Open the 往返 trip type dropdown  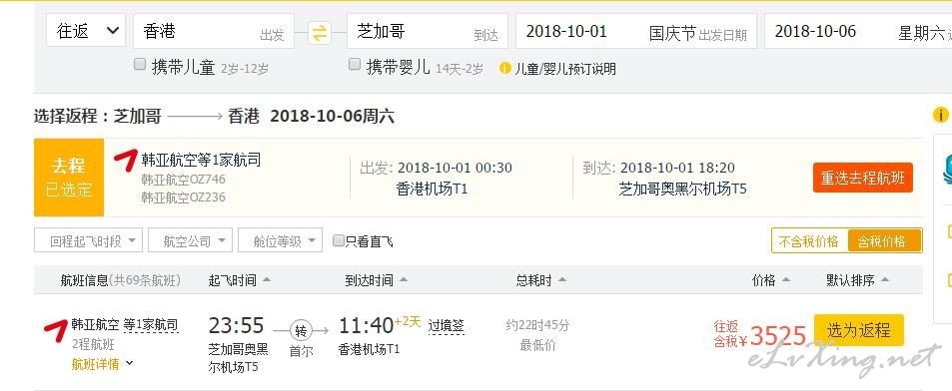(x=86, y=31)
